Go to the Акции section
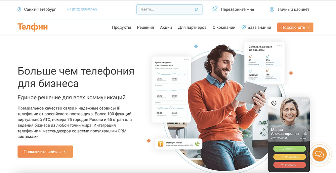The width and height of the screenshot is (336, 173). [x=166, y=28]
